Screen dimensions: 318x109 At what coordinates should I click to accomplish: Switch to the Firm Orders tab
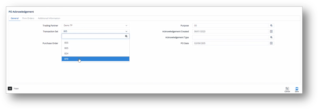(28, 18)
